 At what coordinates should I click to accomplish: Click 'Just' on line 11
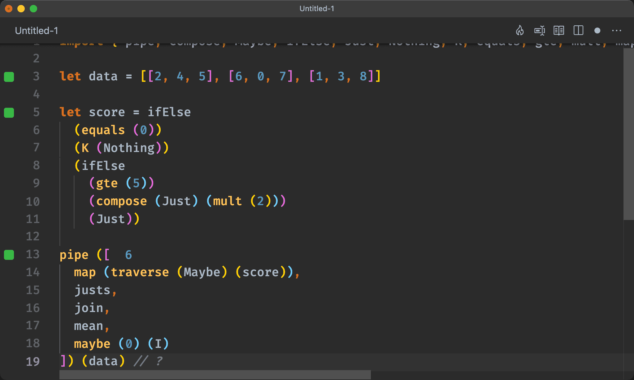tap(111, 219)
